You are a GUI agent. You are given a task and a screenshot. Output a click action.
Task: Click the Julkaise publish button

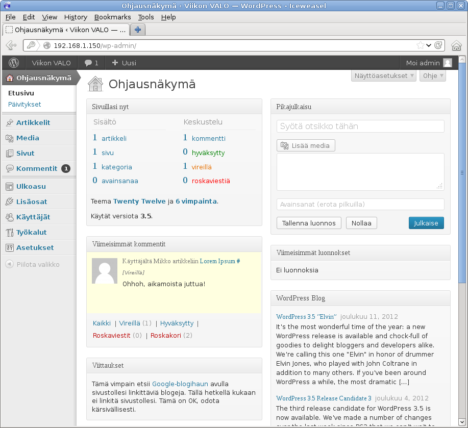426,223
